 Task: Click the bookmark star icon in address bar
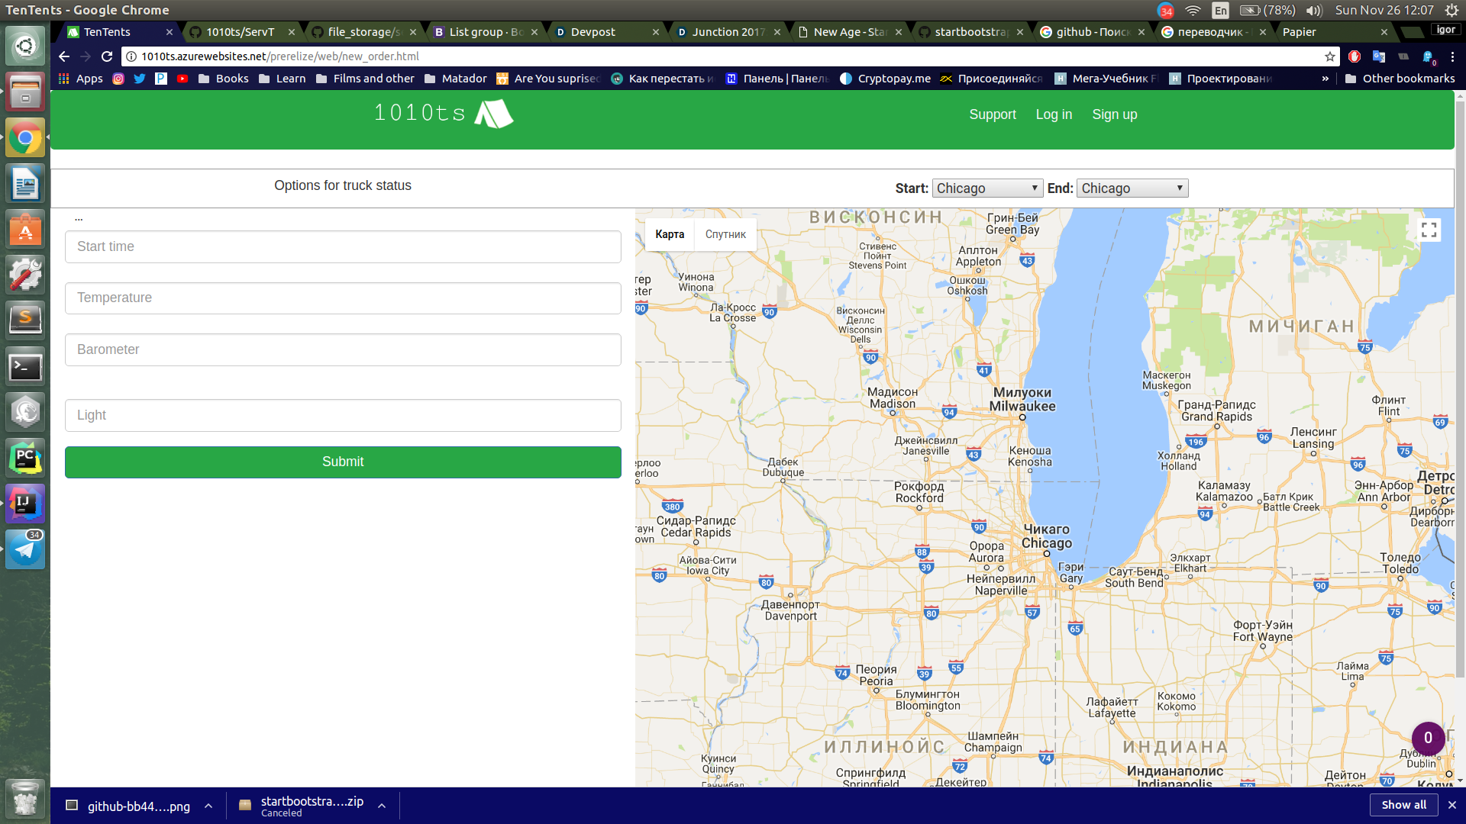[x=1330, y=56]
